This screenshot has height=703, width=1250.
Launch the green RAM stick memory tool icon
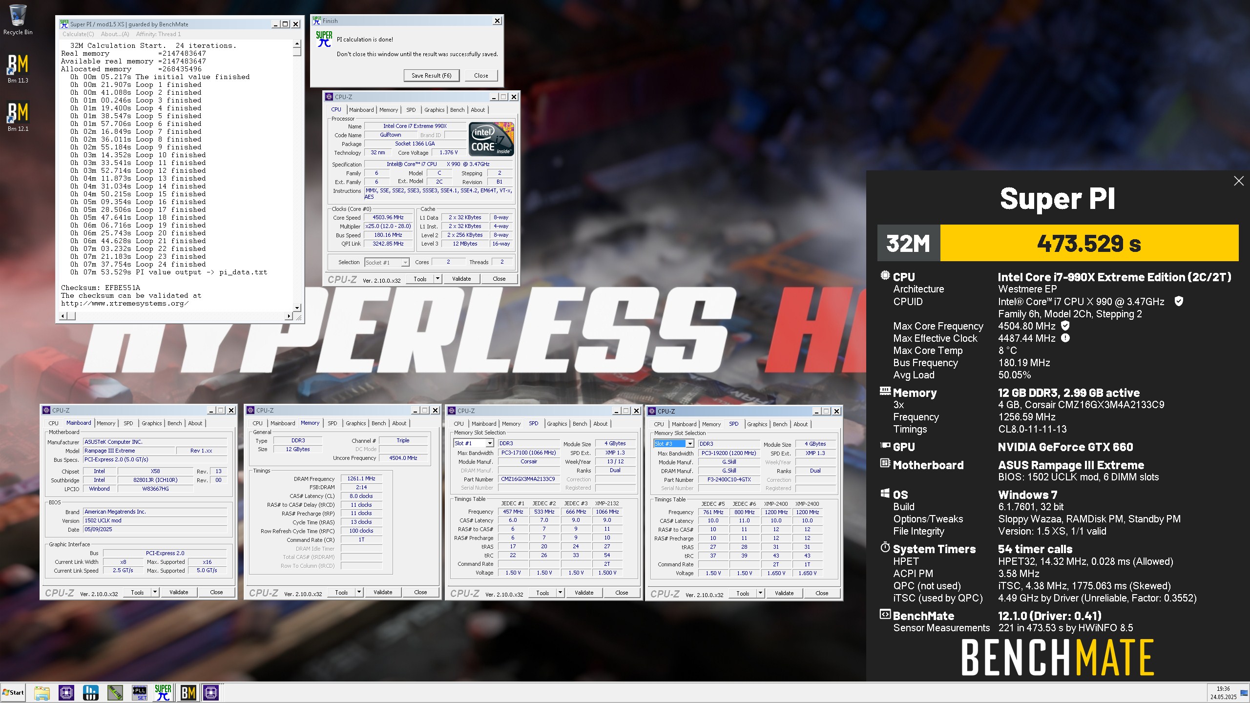(x=115, y=692)
